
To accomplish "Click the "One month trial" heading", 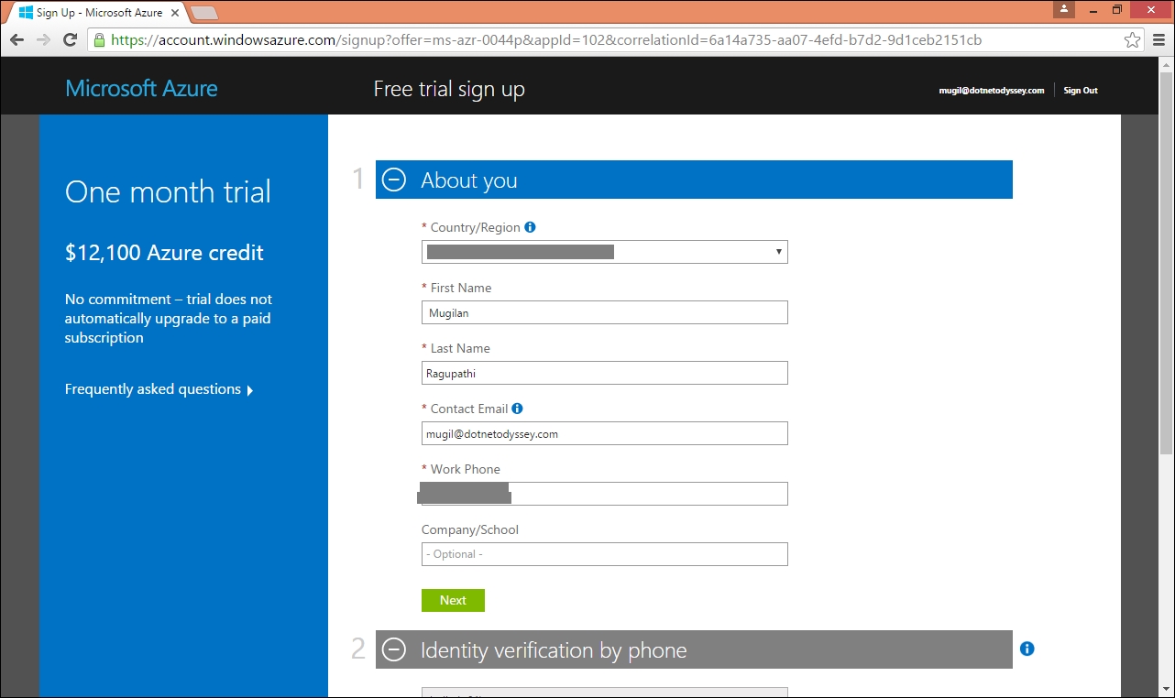I will click(168, 191).
